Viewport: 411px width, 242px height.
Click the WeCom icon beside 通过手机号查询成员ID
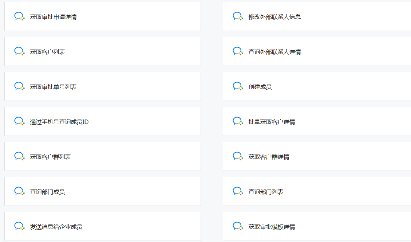19,121
